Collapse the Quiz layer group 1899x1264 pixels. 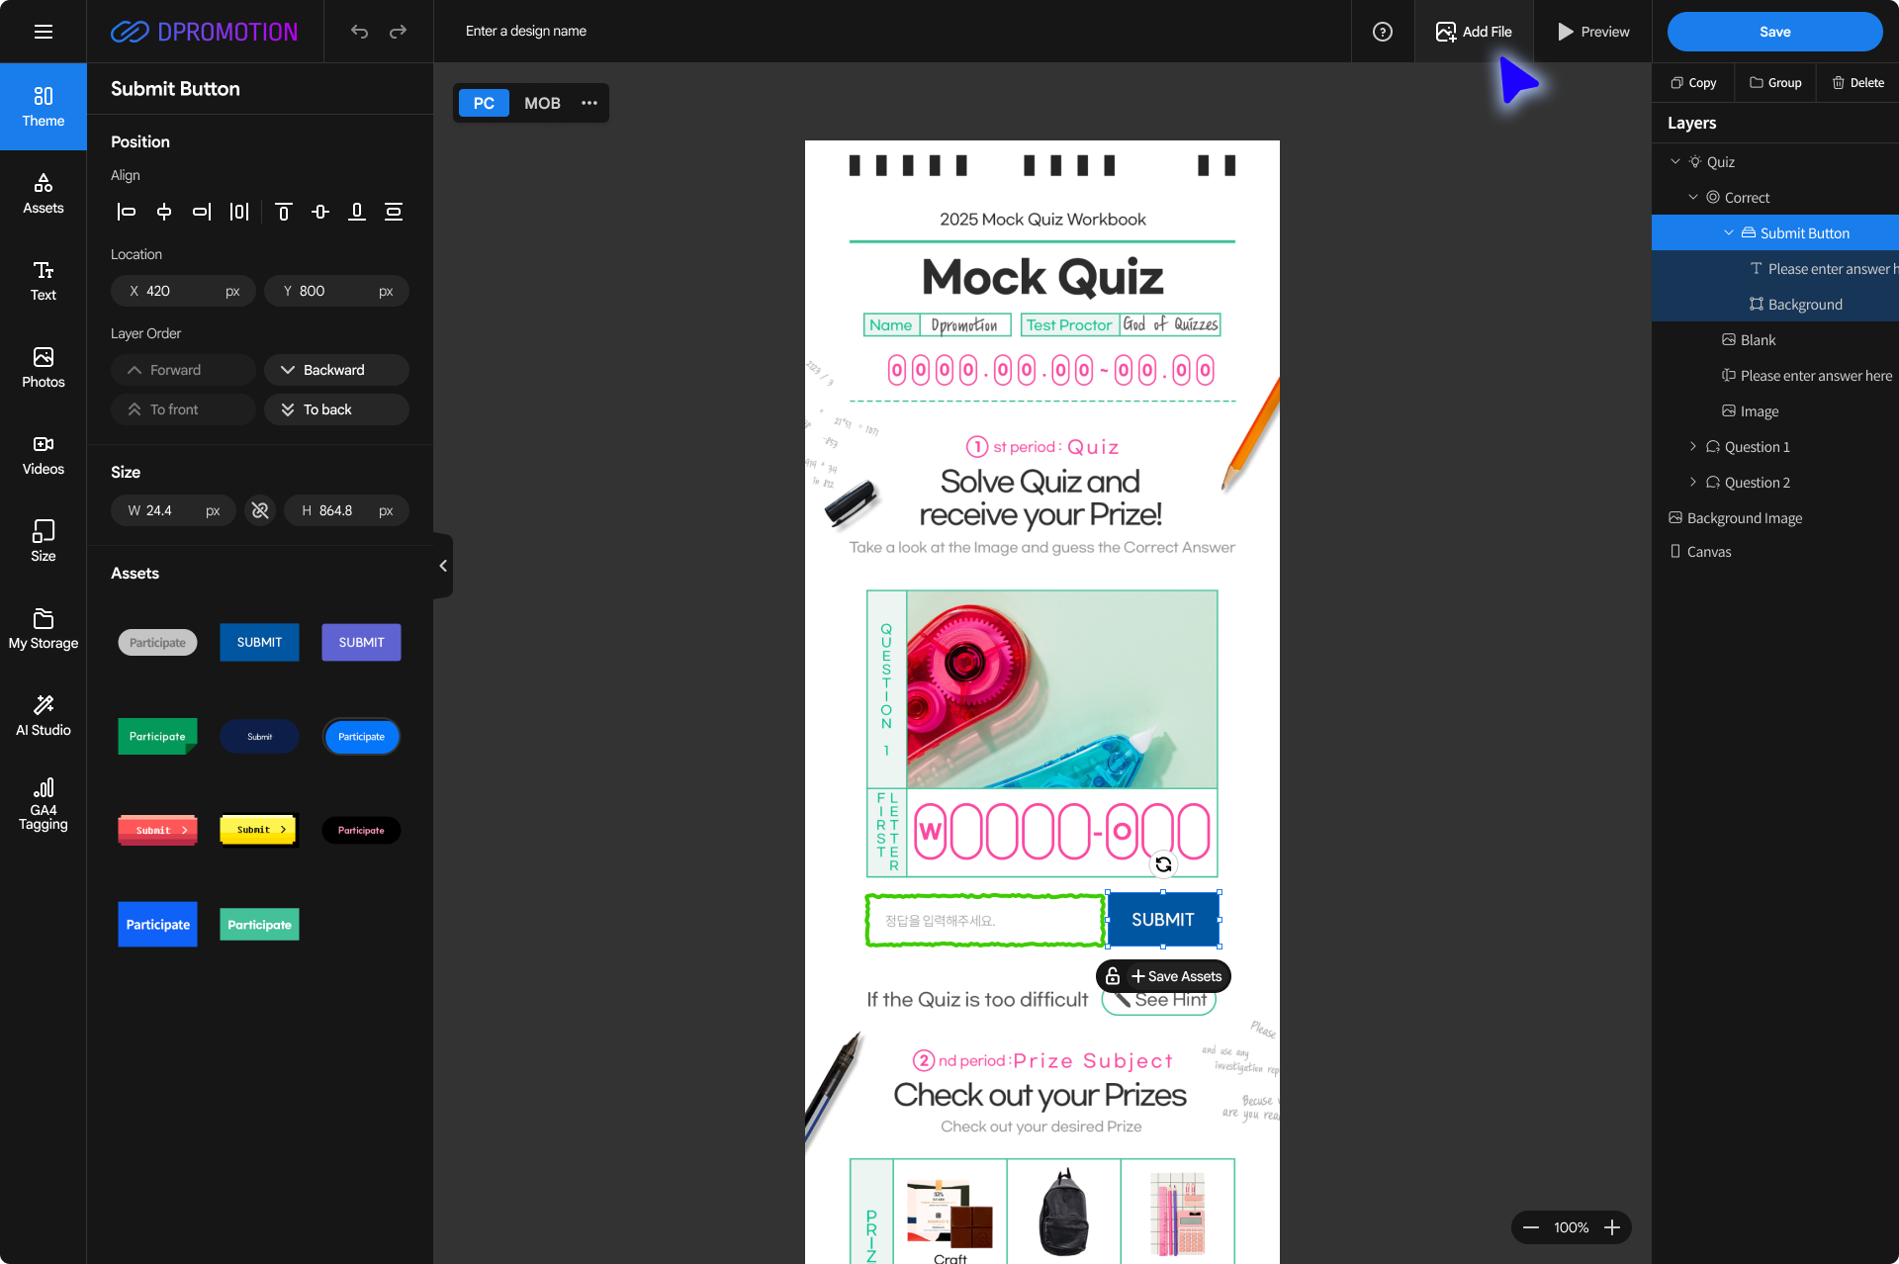click(1675, 162)
